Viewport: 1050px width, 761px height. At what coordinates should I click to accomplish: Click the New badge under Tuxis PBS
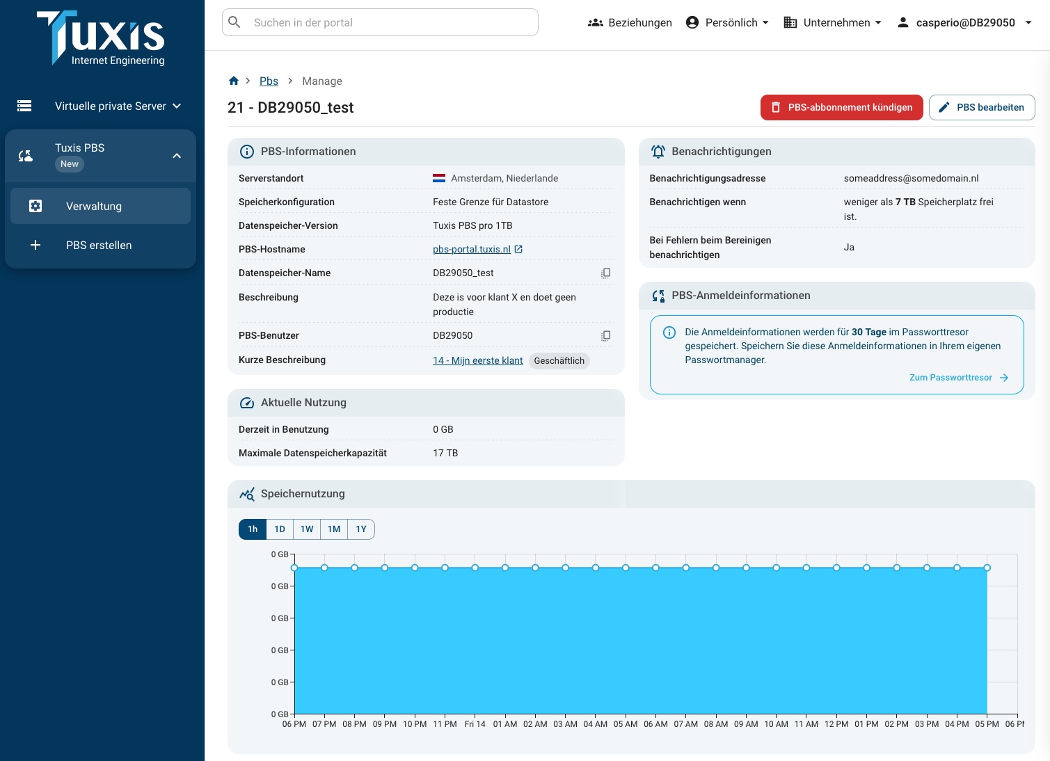[70, 164]
